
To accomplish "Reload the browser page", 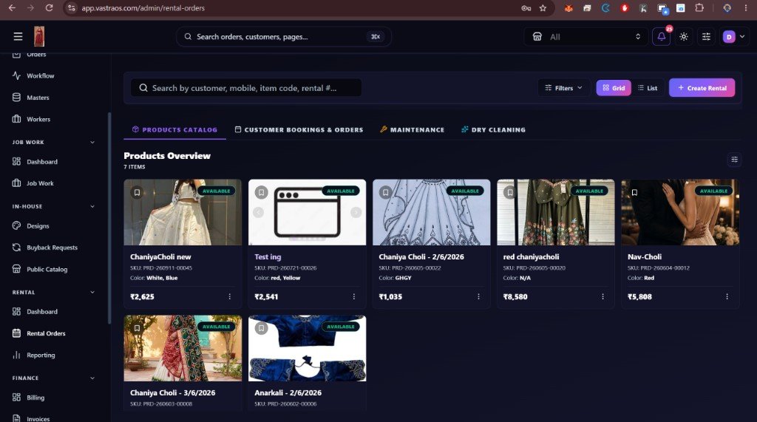I will coord(49,7).
